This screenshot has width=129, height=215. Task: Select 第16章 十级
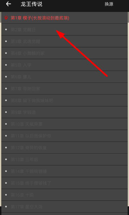65,195
